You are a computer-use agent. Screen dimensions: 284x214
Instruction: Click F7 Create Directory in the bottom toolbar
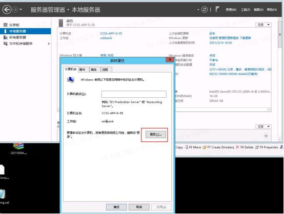point(218,147)
